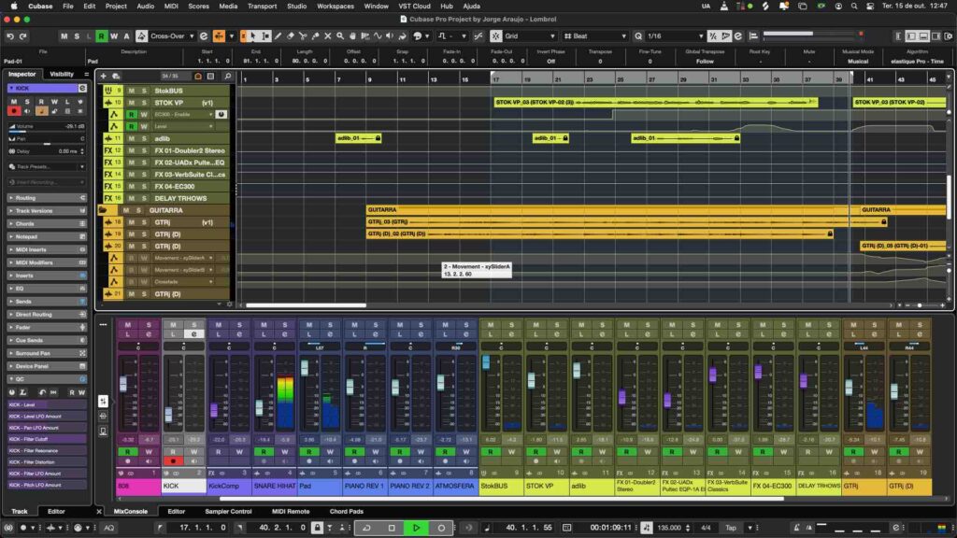Click the transport Record button
Screen dimensions: 957x538
pos(441,528)
